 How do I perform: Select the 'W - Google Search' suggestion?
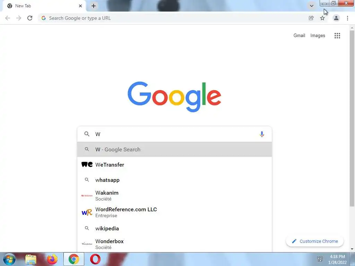coord(174,149)
